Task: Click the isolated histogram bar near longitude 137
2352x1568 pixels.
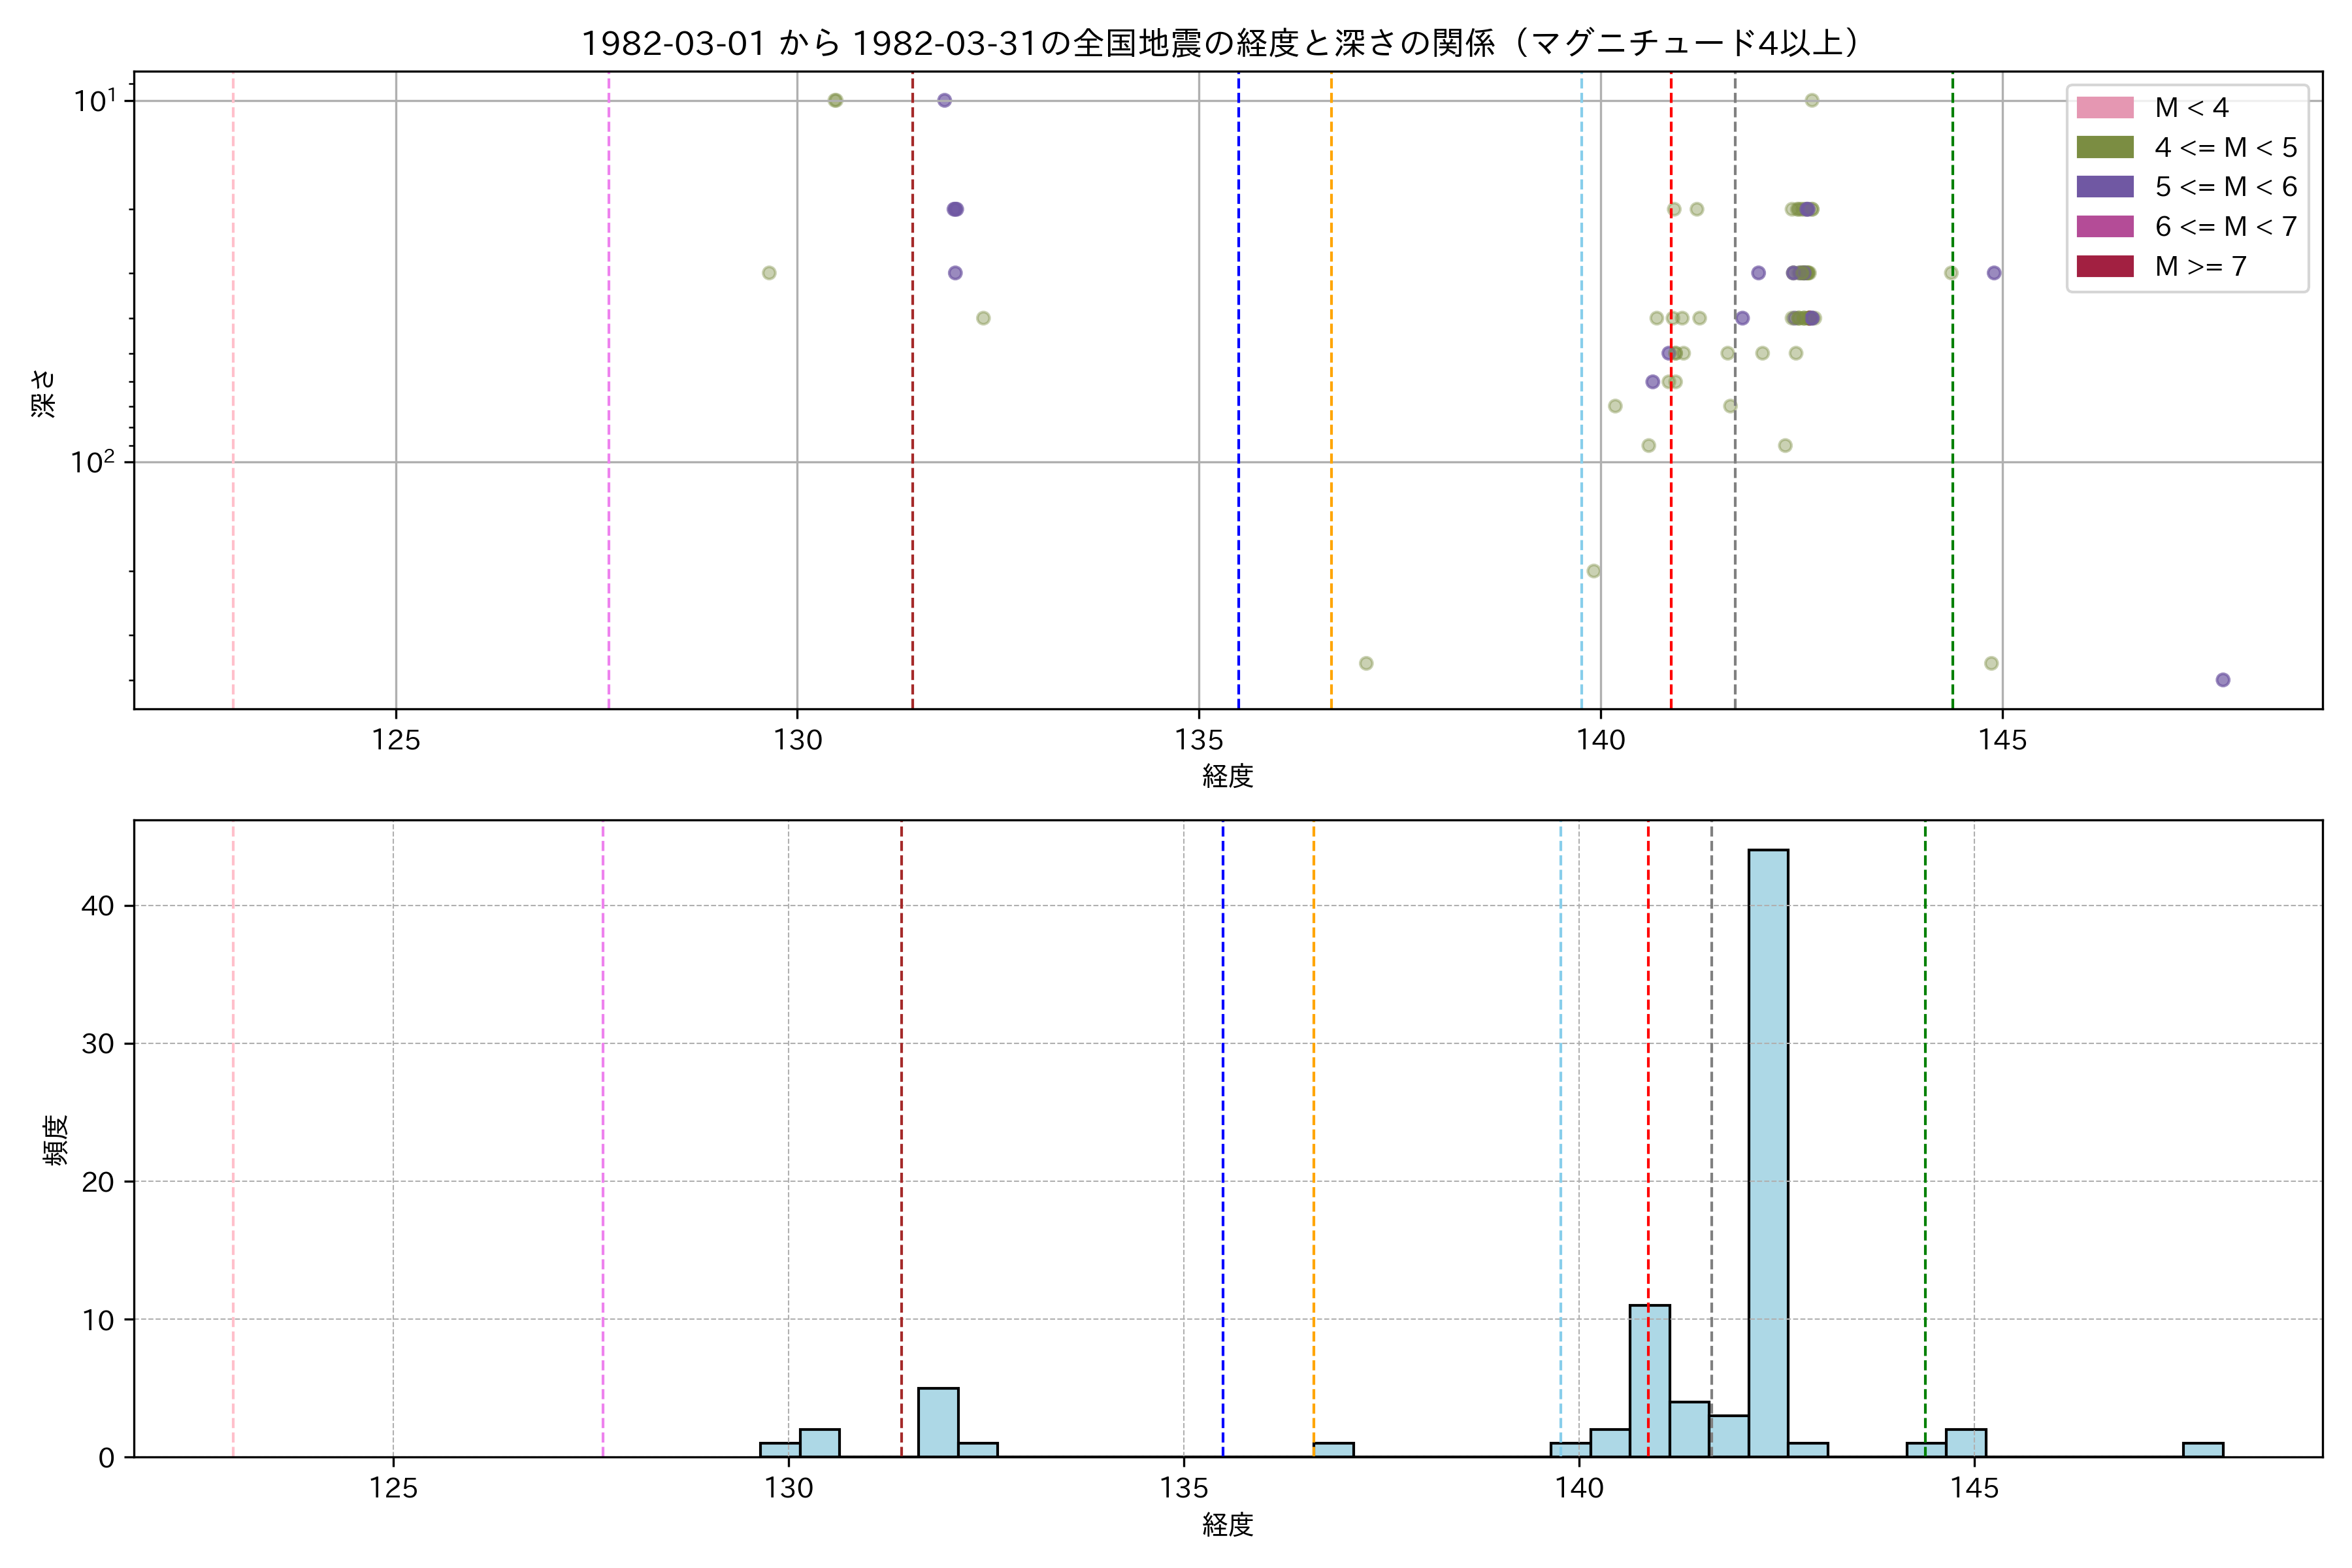Action: click(1333, 1449)
